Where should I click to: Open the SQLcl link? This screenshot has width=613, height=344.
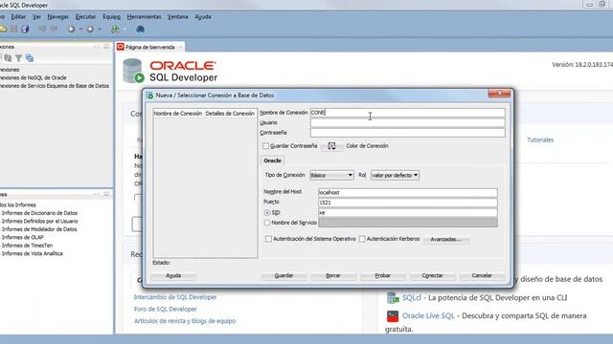pyautogui.click(x=412, y=297)
